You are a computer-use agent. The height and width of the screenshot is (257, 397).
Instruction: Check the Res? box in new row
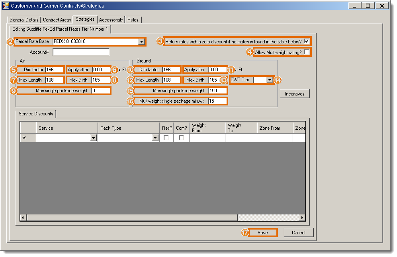[166, 138]
